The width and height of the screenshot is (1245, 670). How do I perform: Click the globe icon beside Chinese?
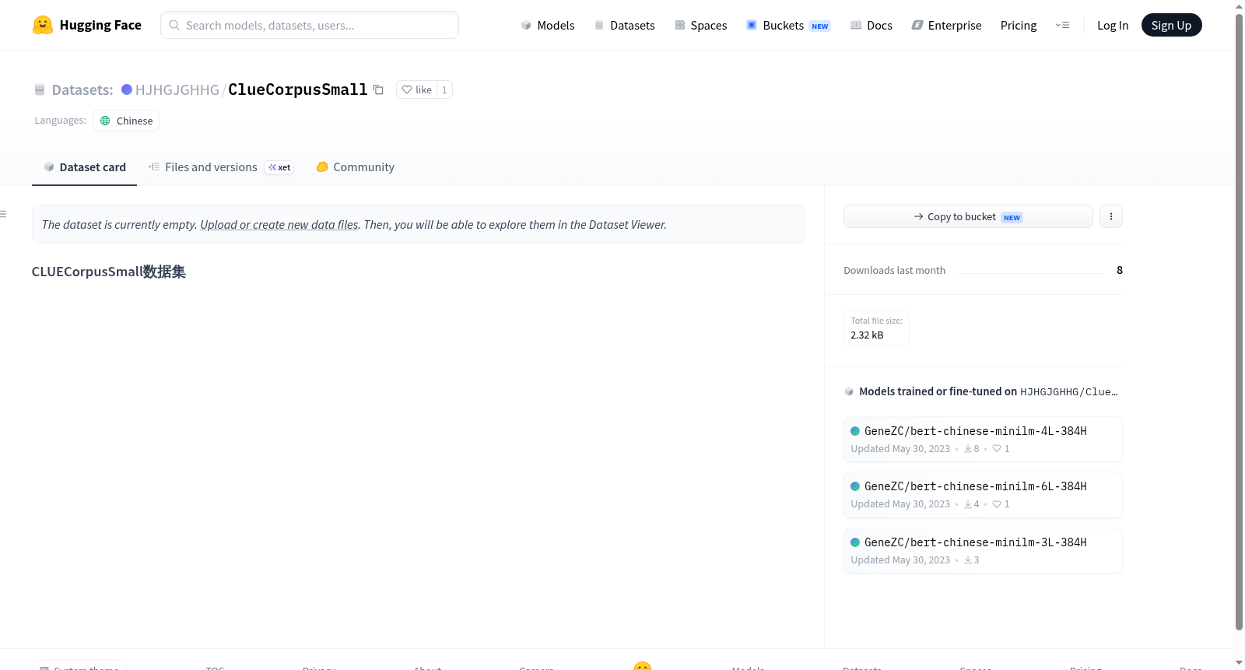coord(105,121)
